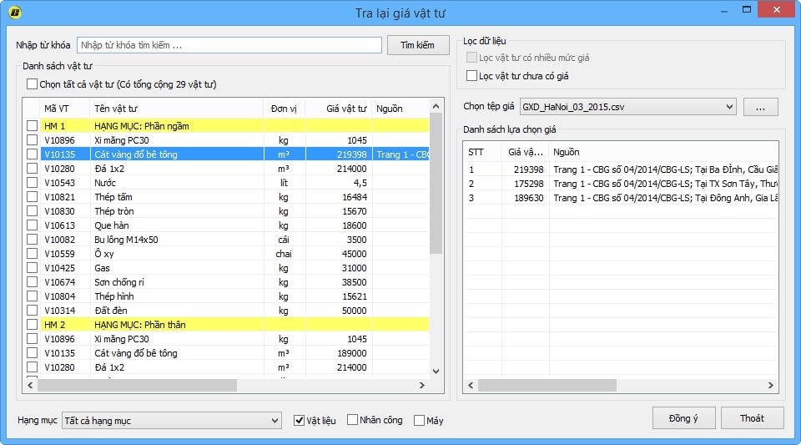This screenshot has width=801, height=445.
Task: Confirm with the 'Đồng ý' button
Action: (683, 418)
